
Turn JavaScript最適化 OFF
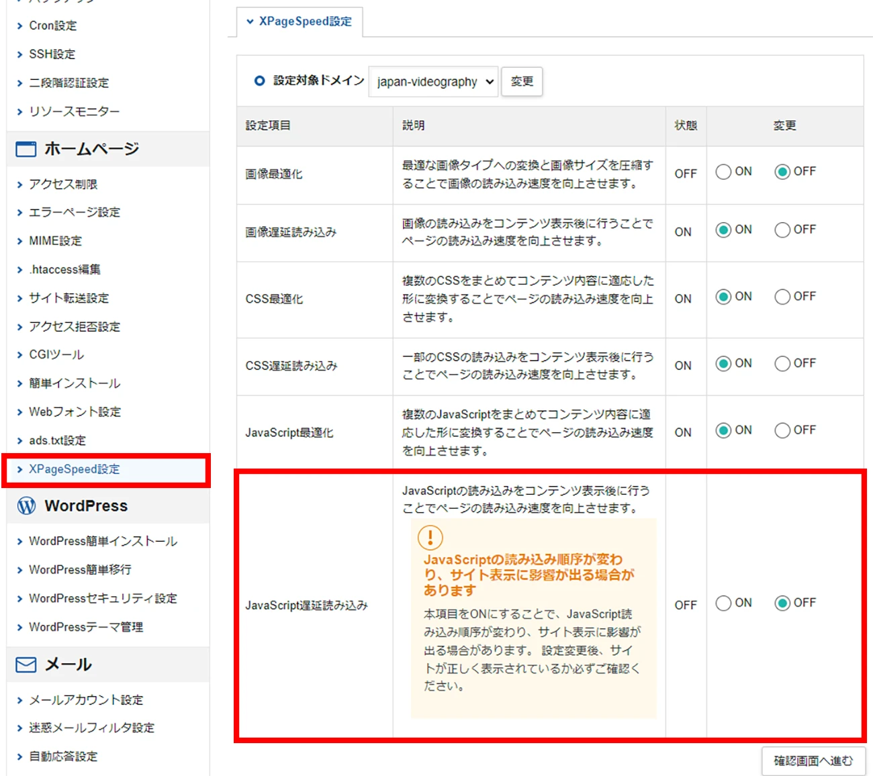(x=782, y=430)
